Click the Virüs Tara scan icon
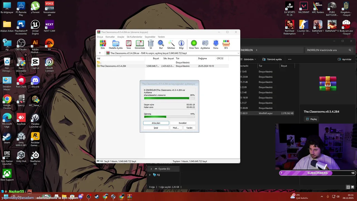Image resolution: width=357 pixels, height=201 pixels. [194, 44]
